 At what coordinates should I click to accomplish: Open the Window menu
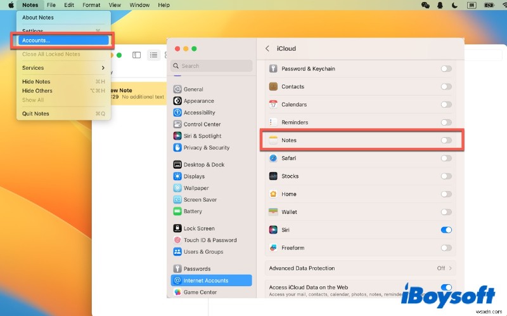139,5
